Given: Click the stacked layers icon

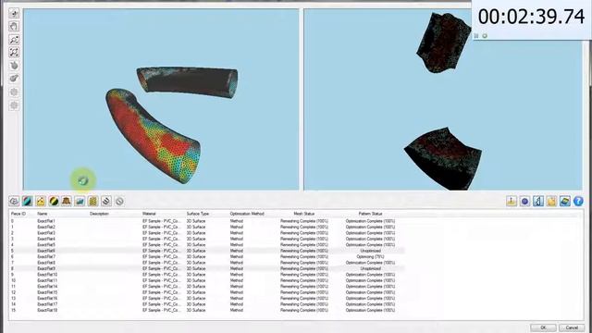Looking at the screenshot, I should [106, 202].
